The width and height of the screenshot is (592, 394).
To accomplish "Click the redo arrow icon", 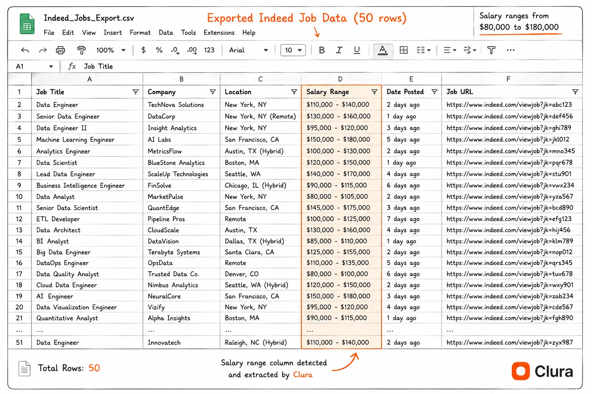I will [x=43, y=50].
